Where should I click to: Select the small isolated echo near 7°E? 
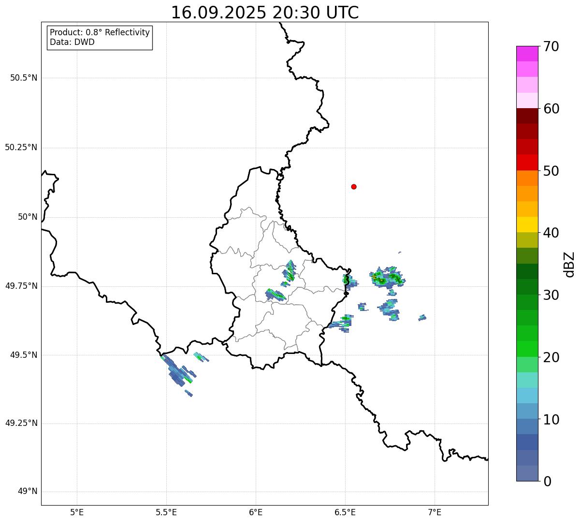coord(422,318)
